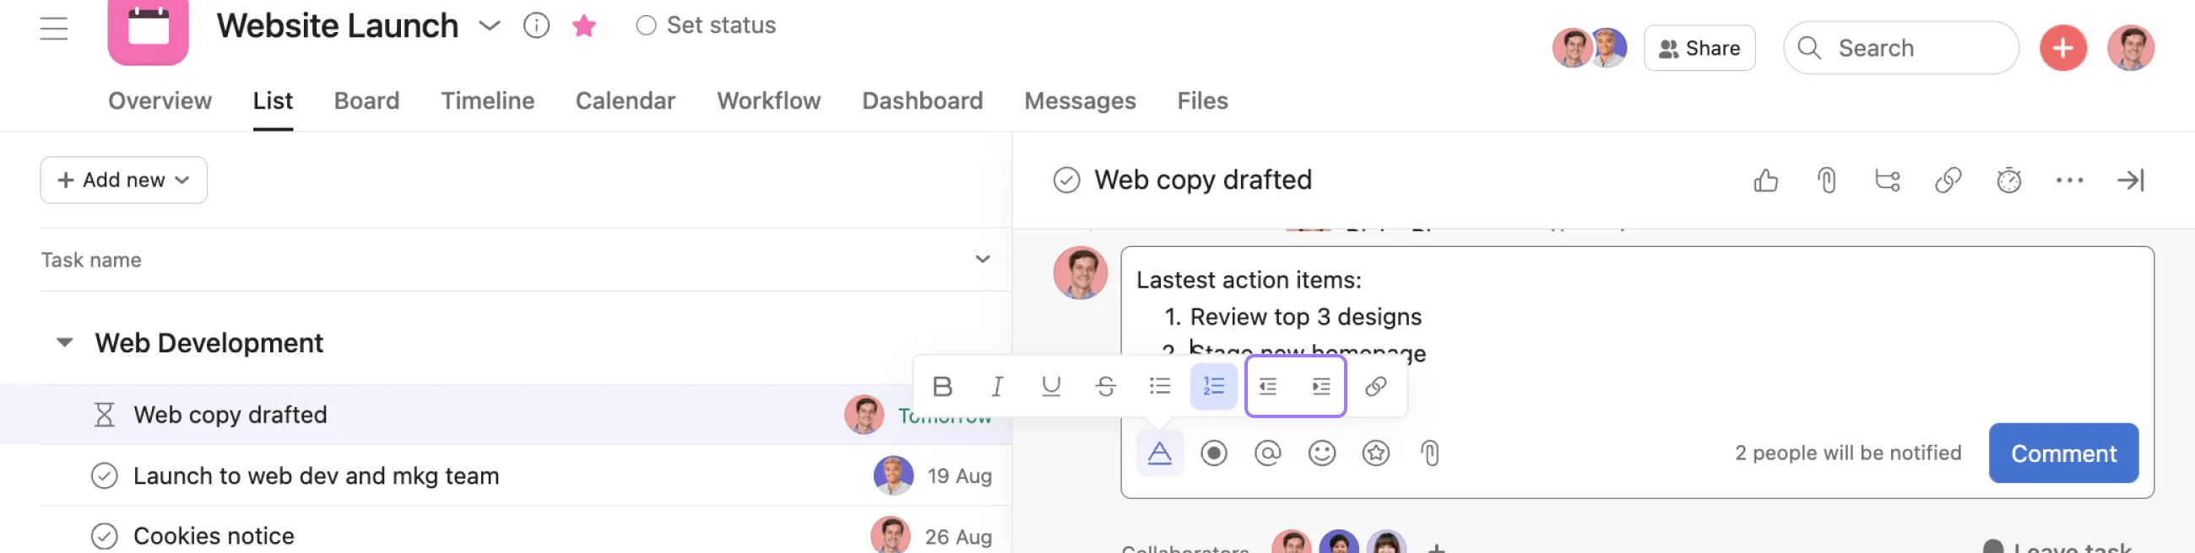Increase the list indent
The width and height of the screenshot is (2195, 553).
(x=1320, y=387)
